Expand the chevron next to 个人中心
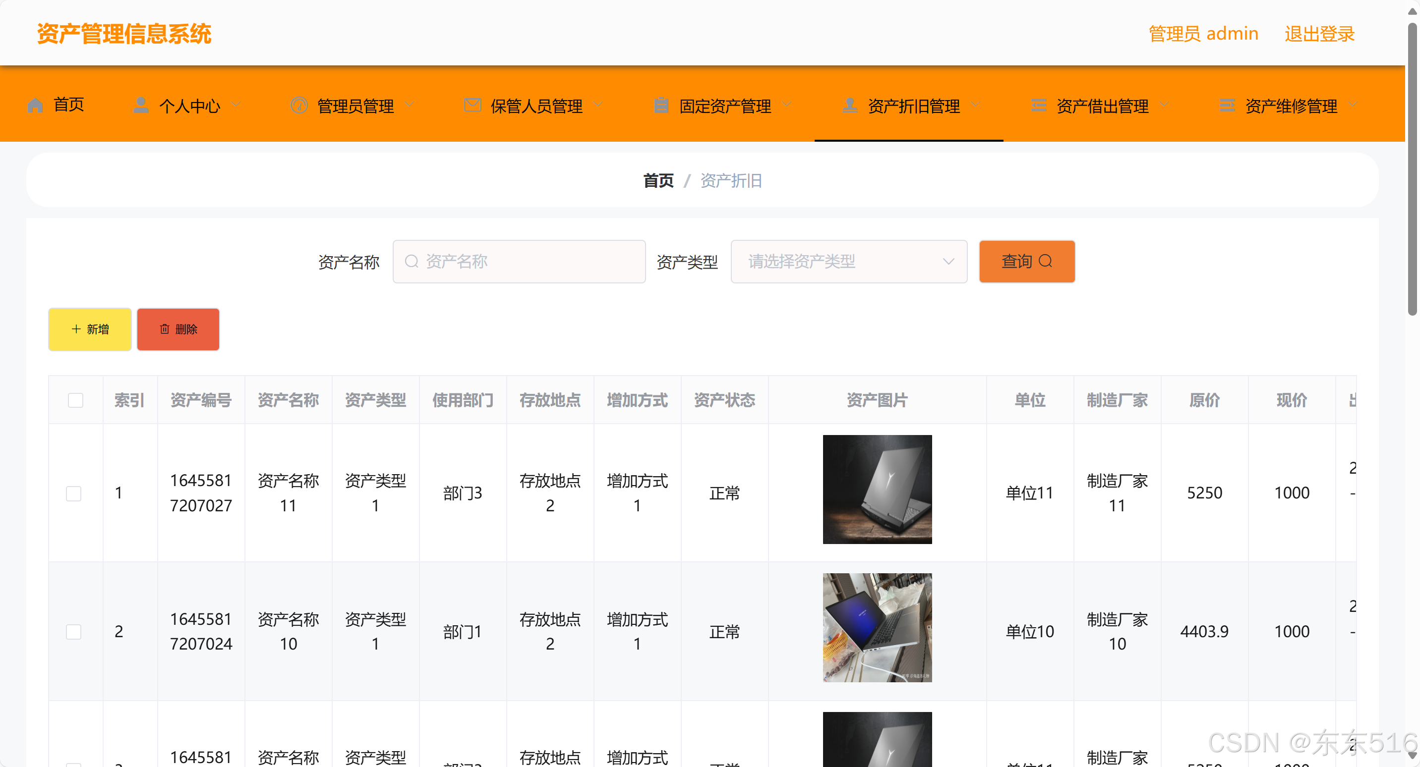1420x767 pixels. (236, 105)
